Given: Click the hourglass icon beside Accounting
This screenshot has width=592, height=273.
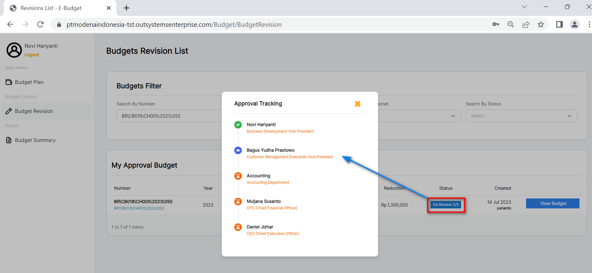Looking at the screenshot, I should tap(238, 176).
